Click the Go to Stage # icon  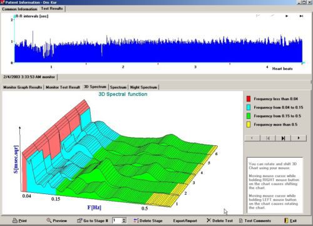click(x=80, y=220)
